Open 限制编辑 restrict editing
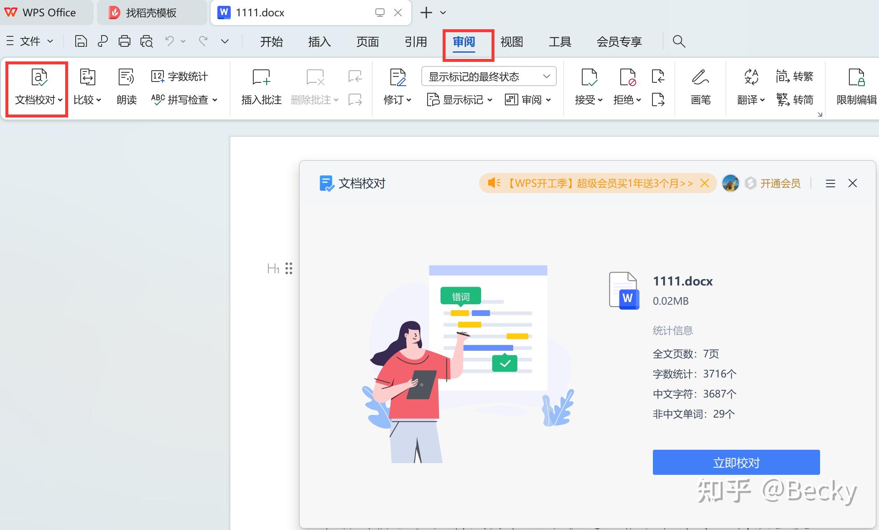The width and height of the screenshot is (879, 530). click(x=856, y=88)
